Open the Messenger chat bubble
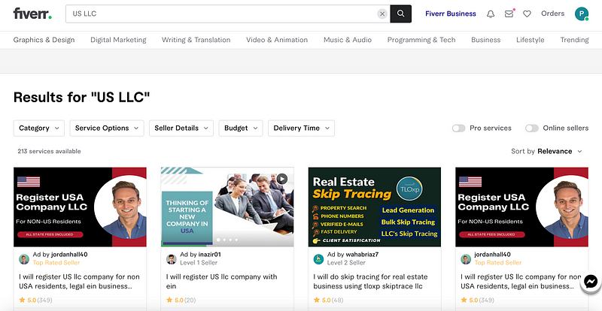This screenshot has height=311, width=602. pos(591,282)
